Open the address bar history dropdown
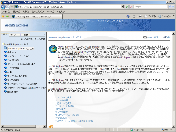 click(x=122, y=7)
